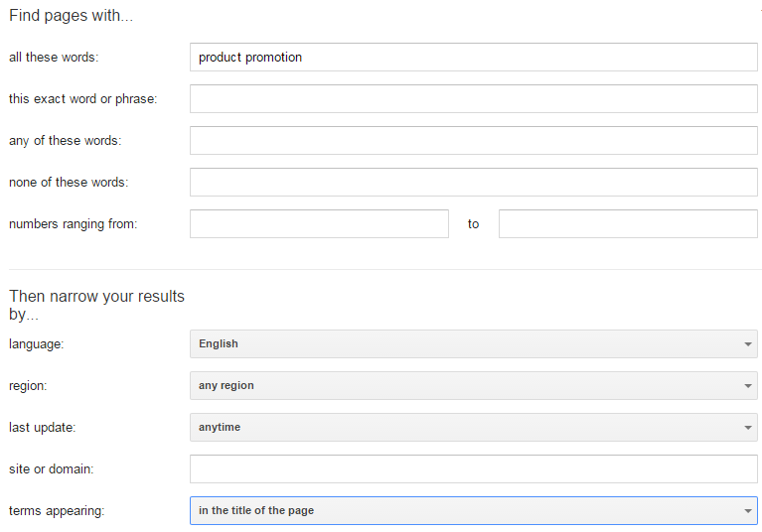The height and width of the screenshot is (532, 762).
Task: Click the 'any of these words:' label
Action: (65, 141)
